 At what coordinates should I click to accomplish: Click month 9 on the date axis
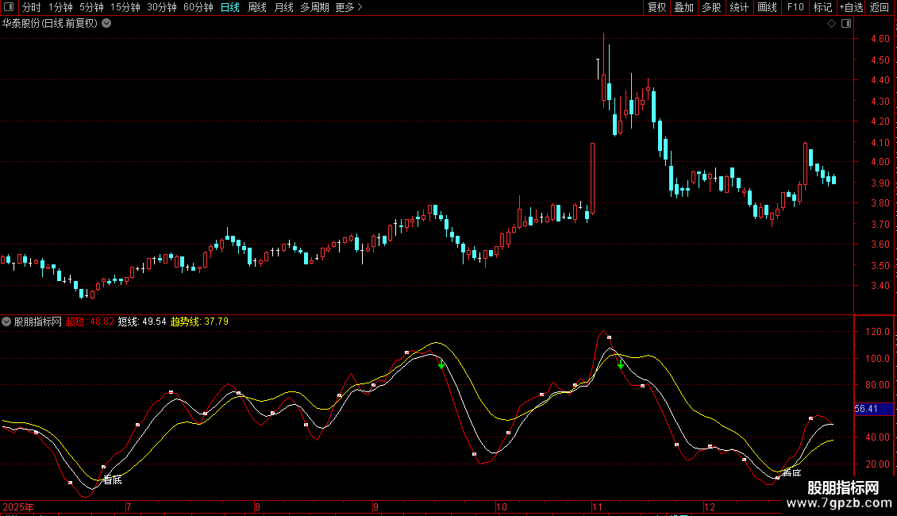(375, 506)
